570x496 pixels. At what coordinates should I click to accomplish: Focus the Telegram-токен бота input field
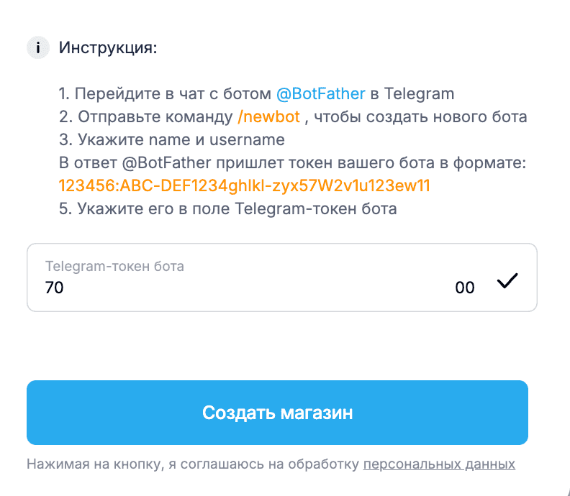point(281,277)
